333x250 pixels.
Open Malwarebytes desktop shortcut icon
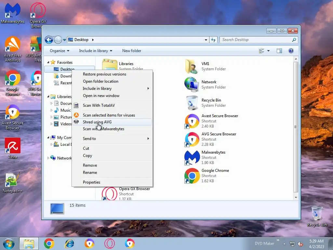[13, 11]
